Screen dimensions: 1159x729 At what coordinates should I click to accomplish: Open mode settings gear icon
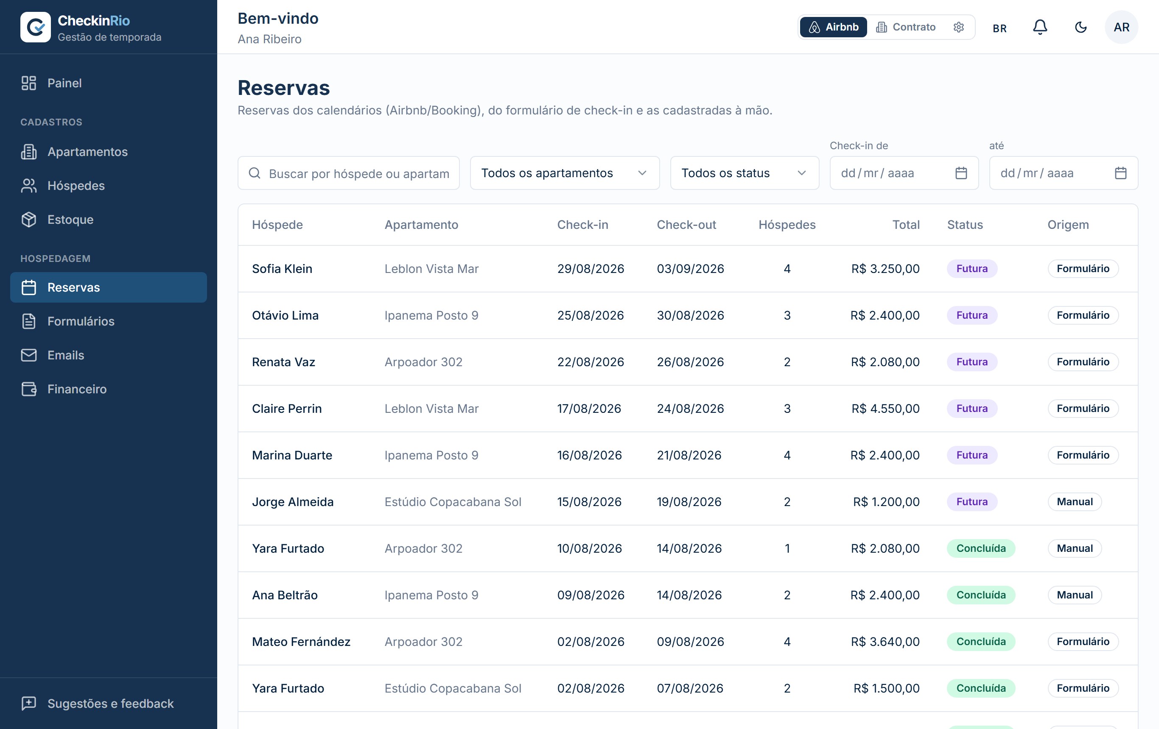tap(959, 27)
